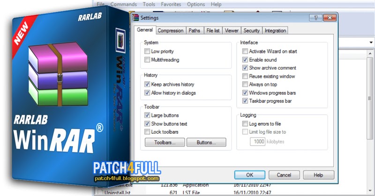Expand the address bar dropdown arrow
375x196 pixels.
pos(371,43)
